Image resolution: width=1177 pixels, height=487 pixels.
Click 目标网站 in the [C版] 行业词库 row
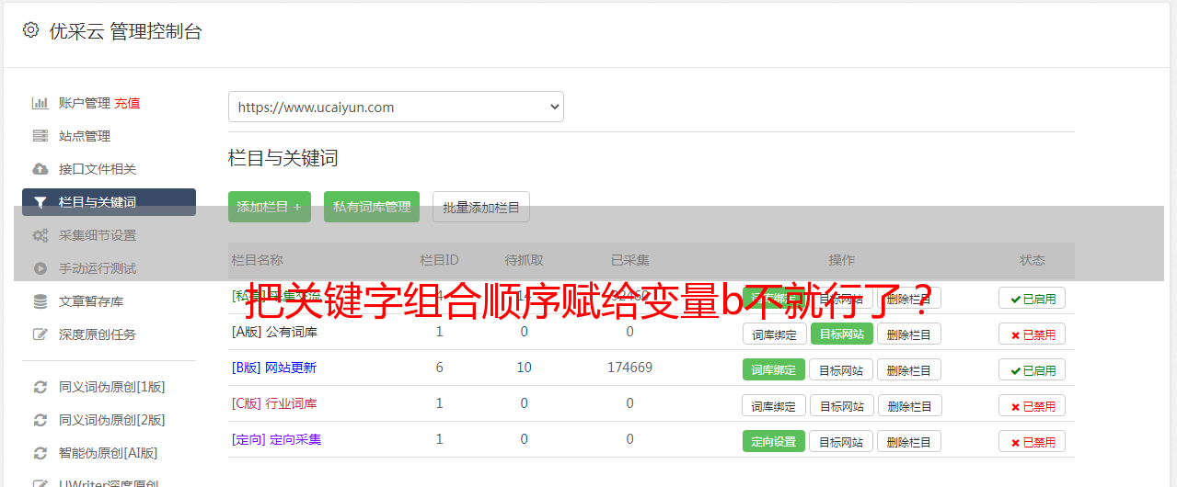842,405
